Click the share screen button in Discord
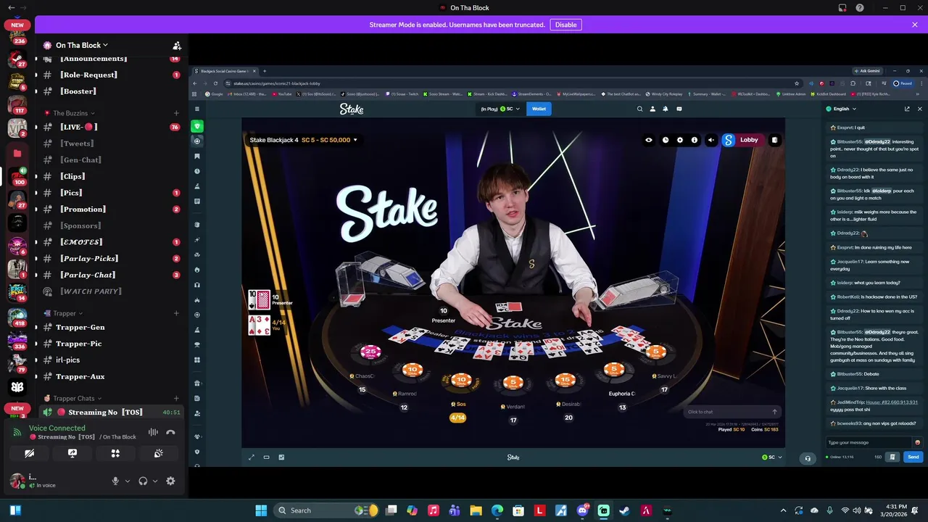 72,453
